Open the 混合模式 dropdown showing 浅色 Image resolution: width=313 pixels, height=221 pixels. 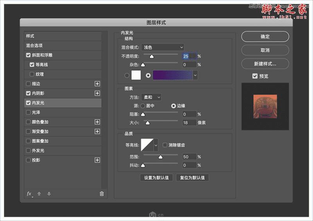coord(163,47)
